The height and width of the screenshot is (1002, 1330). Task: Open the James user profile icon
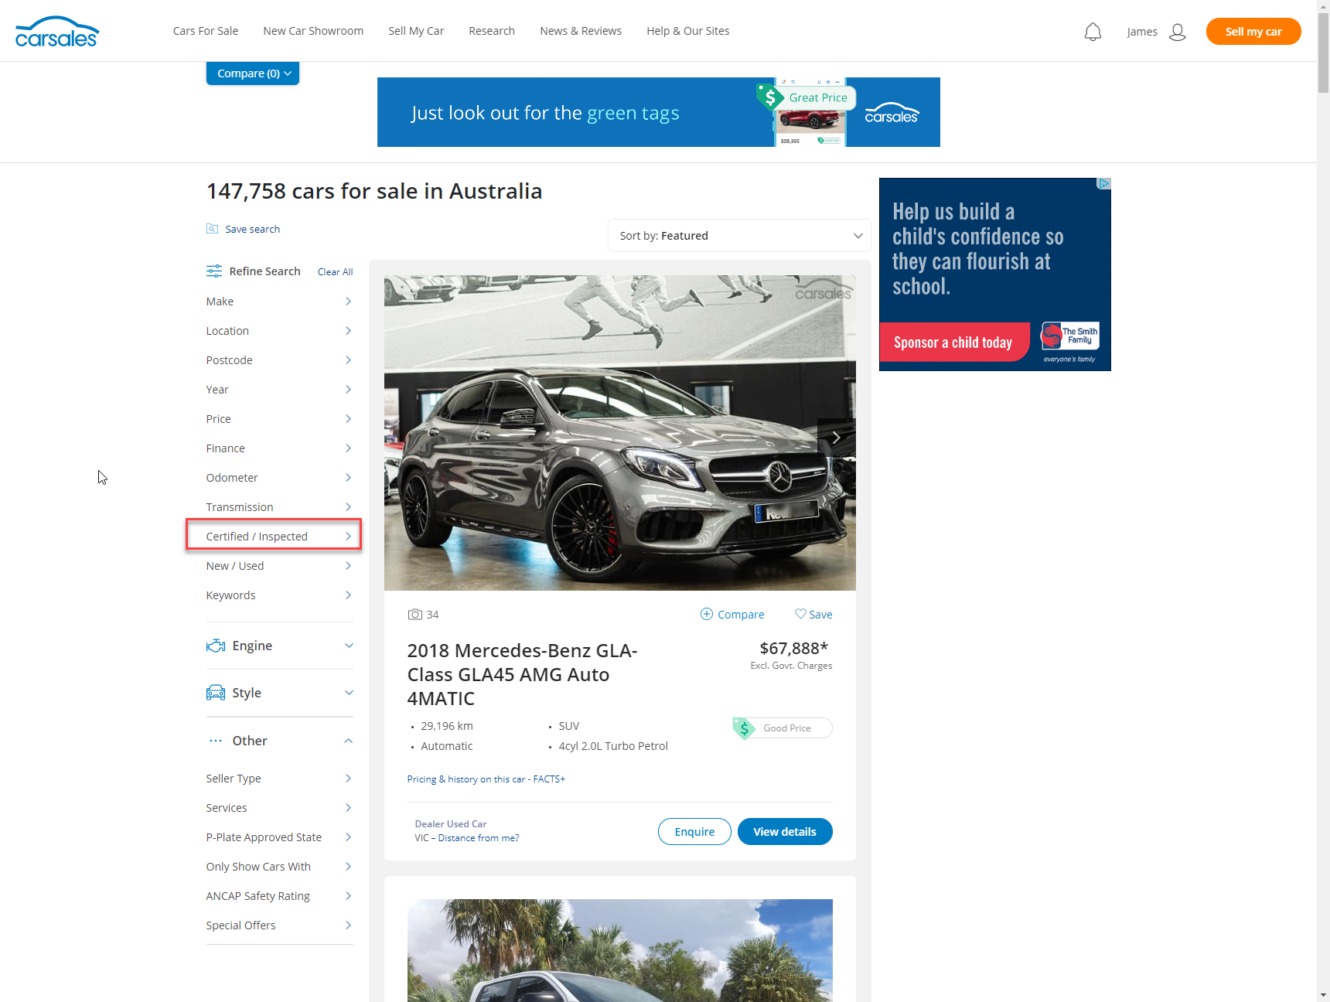coord(1177,32)
